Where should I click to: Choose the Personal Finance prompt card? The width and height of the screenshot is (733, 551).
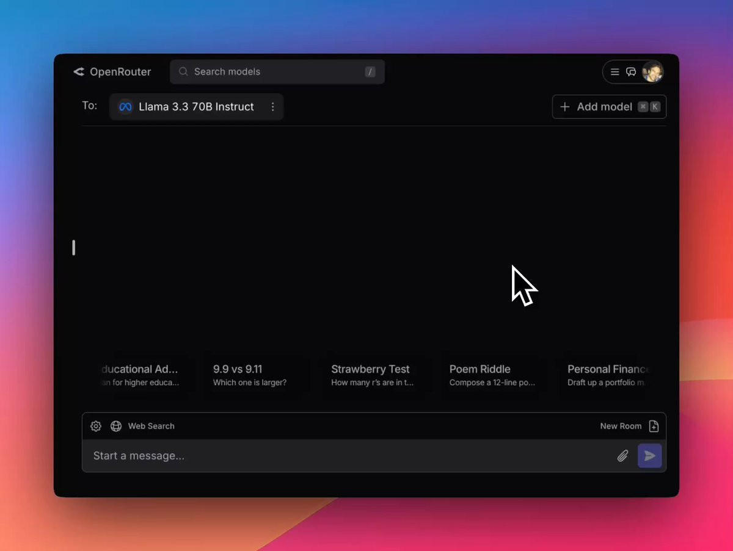(607, 375)
